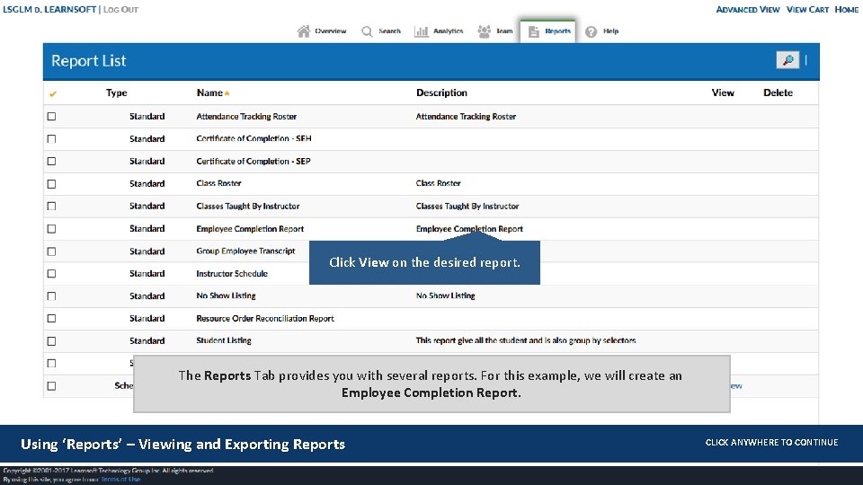Select the Employee Completion Report checkbox
This screenshot has height=485, width=863.
(52, 229)
